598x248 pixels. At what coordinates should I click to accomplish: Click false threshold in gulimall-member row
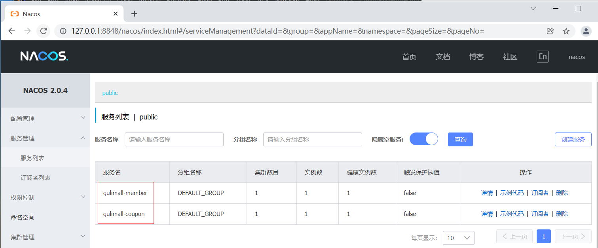(410, 193)
